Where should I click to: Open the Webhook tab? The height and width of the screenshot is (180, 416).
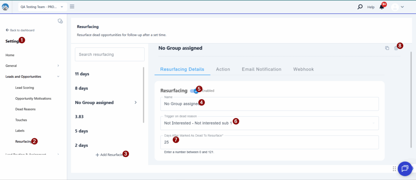click(303, 69)
